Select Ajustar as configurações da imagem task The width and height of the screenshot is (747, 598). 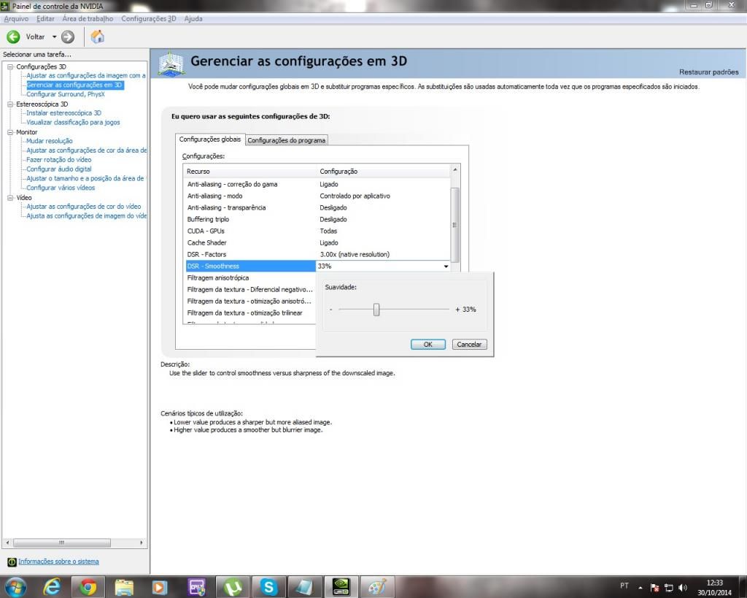pyautogui.click(x=86, y=75)
